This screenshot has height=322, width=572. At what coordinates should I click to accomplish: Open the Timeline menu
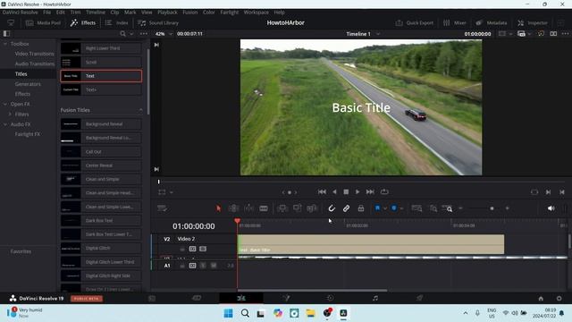coord(96,12)
